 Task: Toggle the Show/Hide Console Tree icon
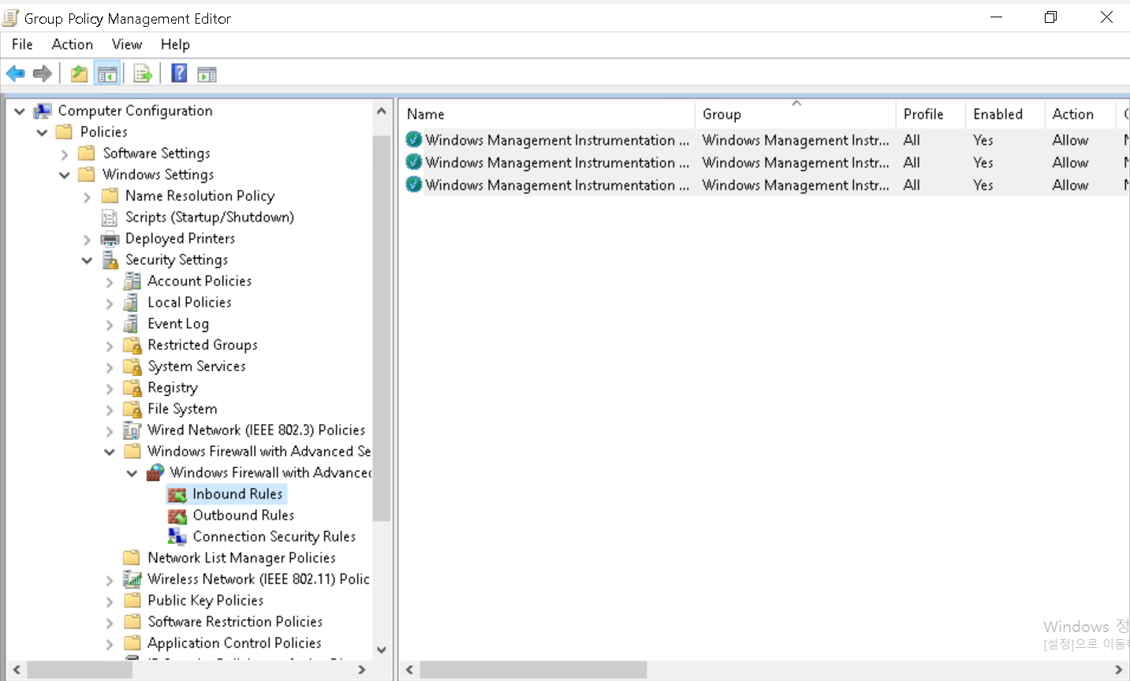point(107,74)
